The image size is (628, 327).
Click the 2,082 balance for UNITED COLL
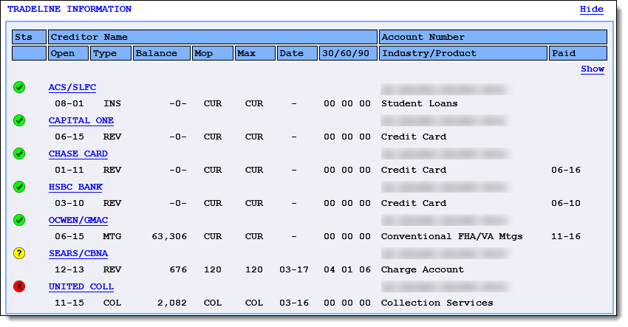[172, 303]
